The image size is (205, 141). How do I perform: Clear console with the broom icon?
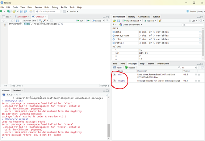click(x=108, y=95)
